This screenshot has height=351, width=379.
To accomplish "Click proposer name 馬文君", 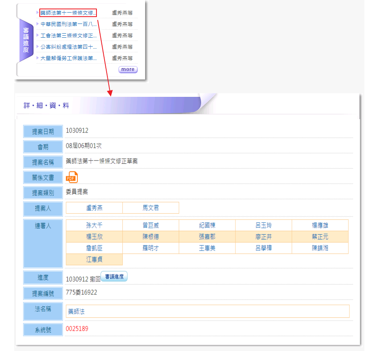I will click(150, 208).
